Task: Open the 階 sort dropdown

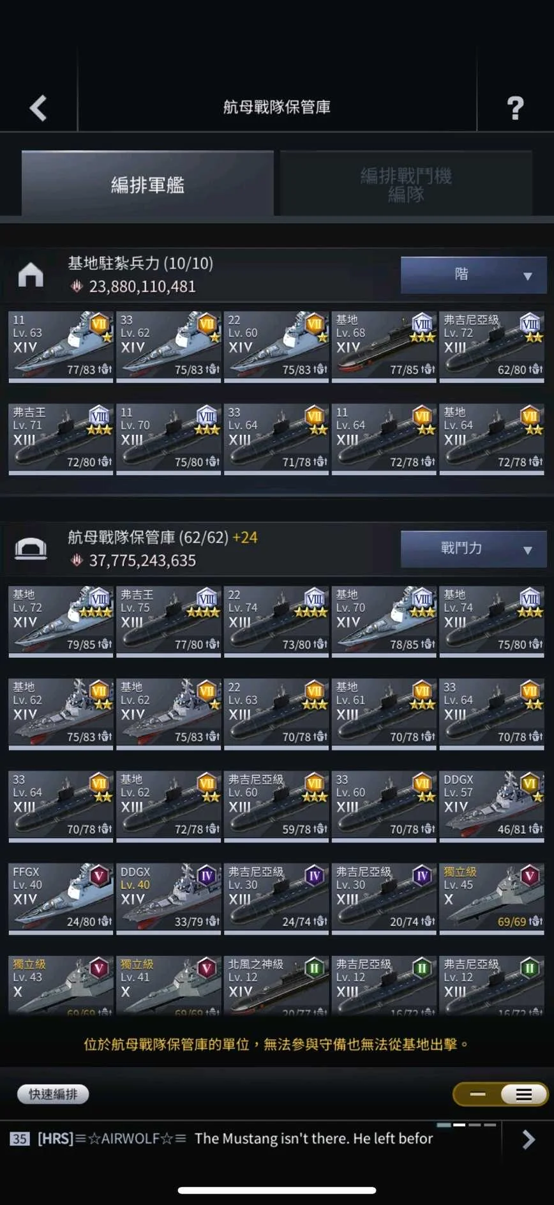Action: point(474,275)
